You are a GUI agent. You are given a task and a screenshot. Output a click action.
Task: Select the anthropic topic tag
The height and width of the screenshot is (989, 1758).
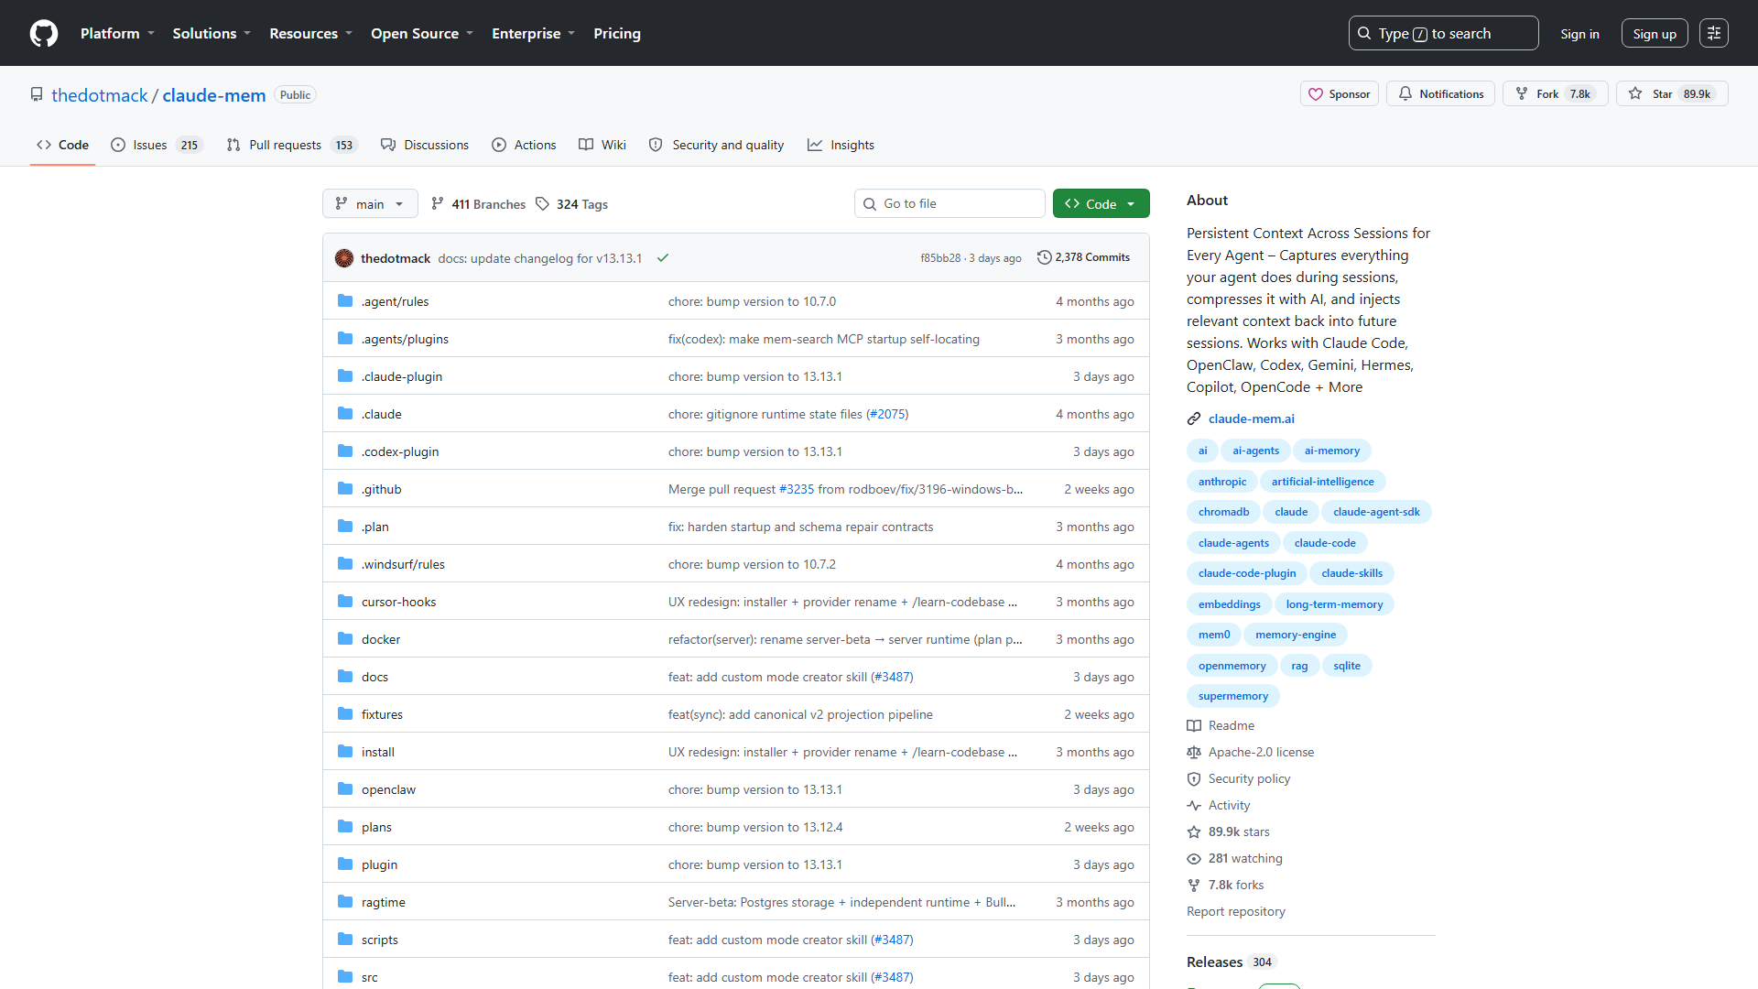click(1221, 482)
